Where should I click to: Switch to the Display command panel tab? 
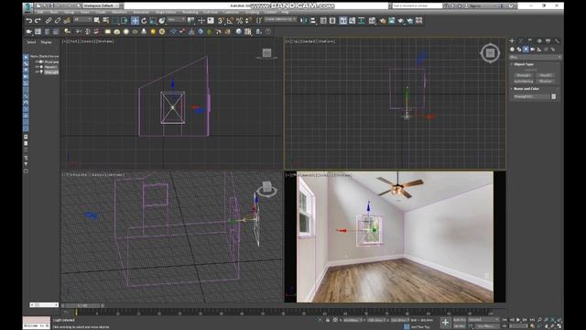pos(548,40)
